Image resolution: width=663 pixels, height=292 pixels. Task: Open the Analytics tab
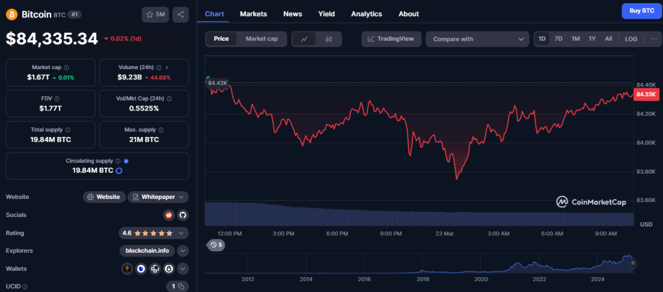click(366, 14)
